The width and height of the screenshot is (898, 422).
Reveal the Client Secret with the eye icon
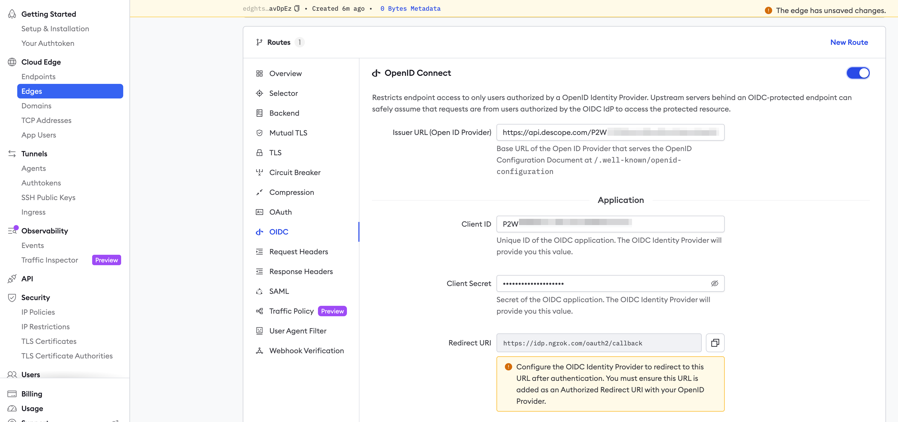tap(715, 283)
